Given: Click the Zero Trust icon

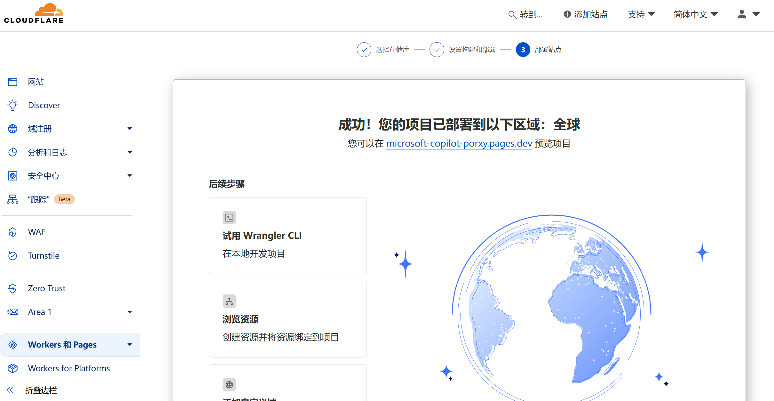Looking at the screenshot, I should (x=12, y=288).
